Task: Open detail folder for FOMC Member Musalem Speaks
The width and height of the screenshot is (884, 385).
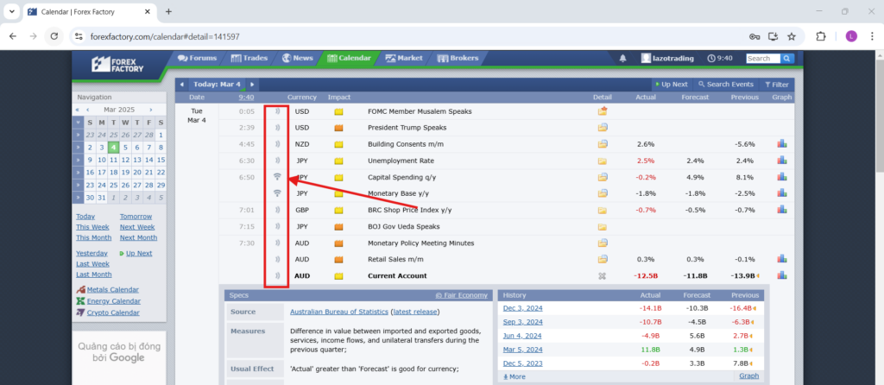Action: [602, 111]
